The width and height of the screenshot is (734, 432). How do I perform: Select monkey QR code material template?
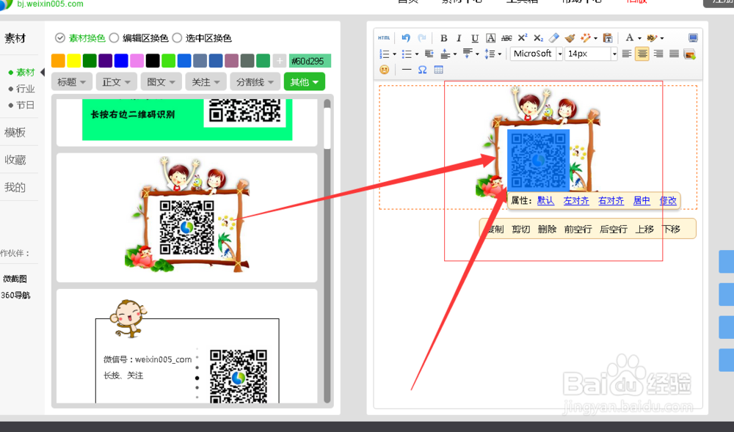click(187, 346)
